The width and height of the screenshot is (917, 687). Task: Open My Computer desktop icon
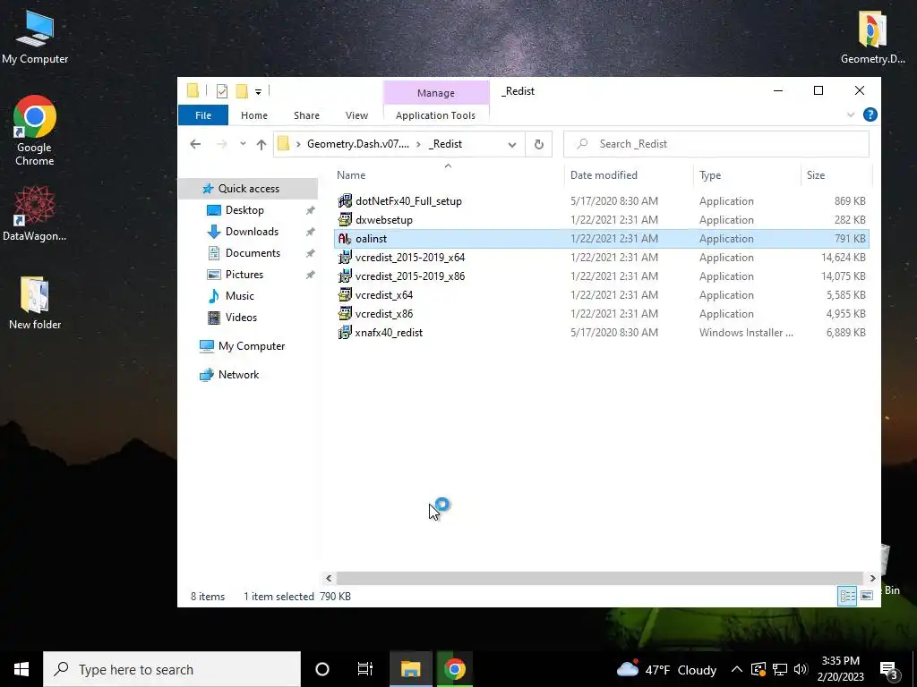coord(35,37)
